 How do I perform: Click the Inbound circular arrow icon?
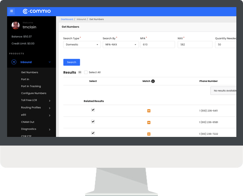pos(14,62)
